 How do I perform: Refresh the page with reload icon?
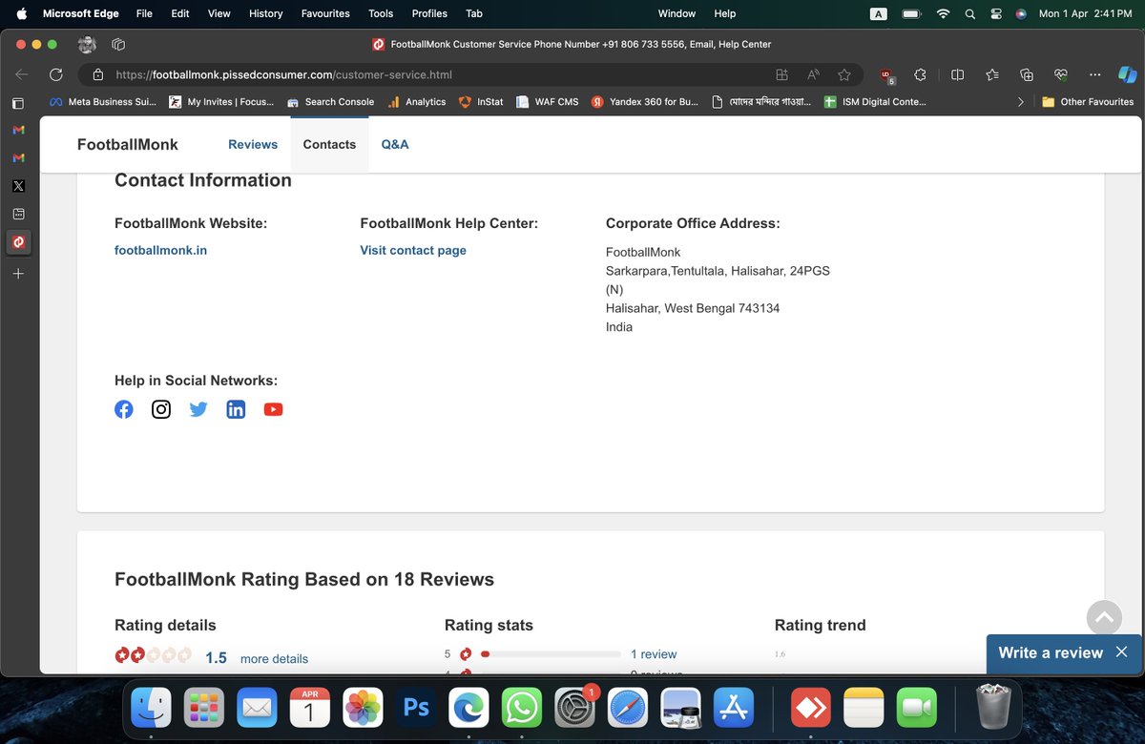pyautogui.click(x=56, y=74)
